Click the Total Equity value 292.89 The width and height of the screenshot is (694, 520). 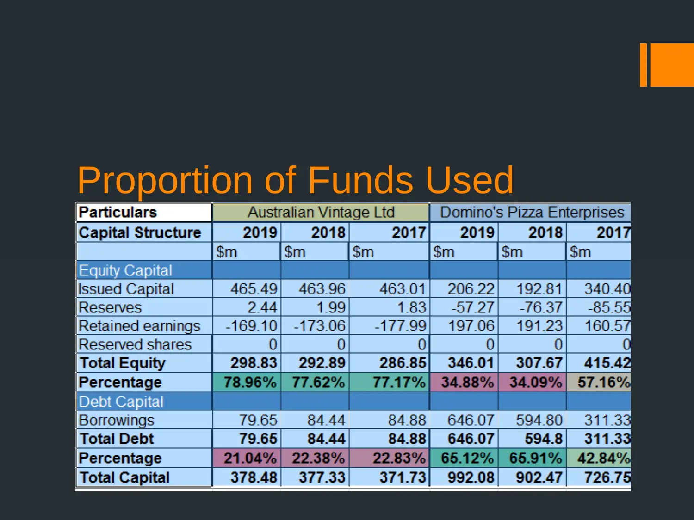click(x=322, y=363)
